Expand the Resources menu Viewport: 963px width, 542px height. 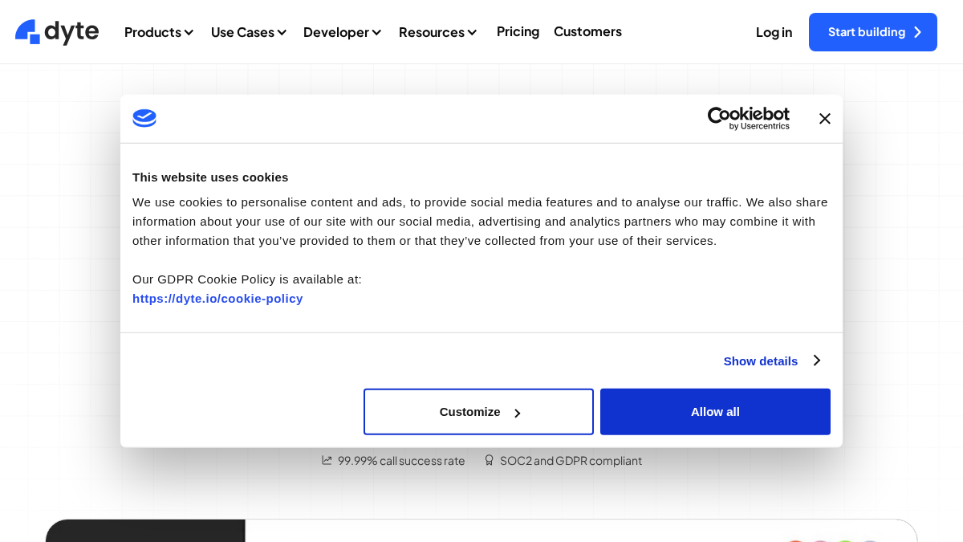pos(438,32)
